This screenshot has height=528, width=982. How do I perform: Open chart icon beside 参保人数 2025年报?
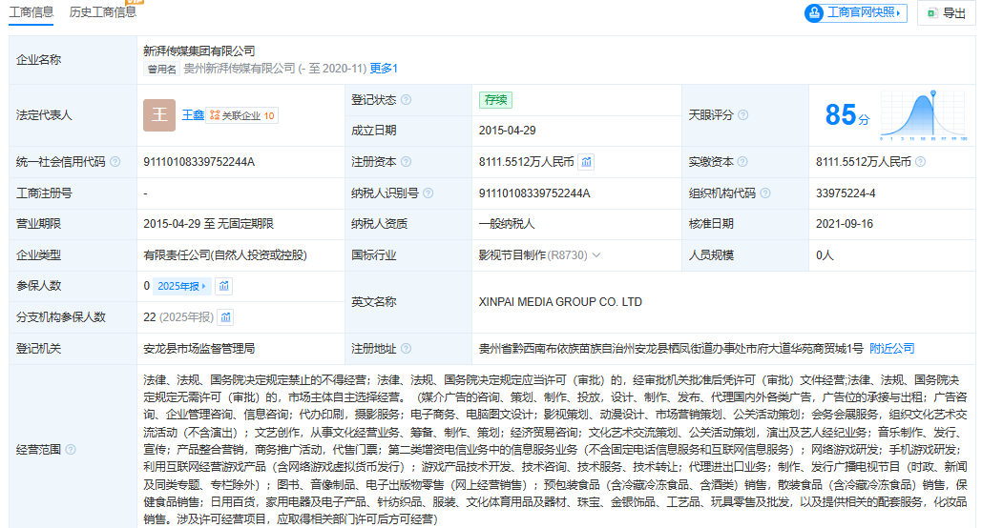pyautogui.click(x=223, y=286)
